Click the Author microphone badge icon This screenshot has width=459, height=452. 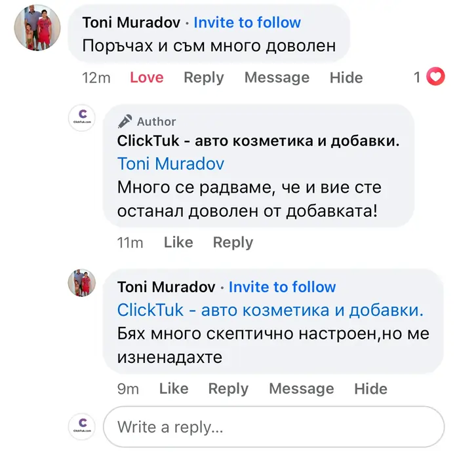(x=125, y=121)
